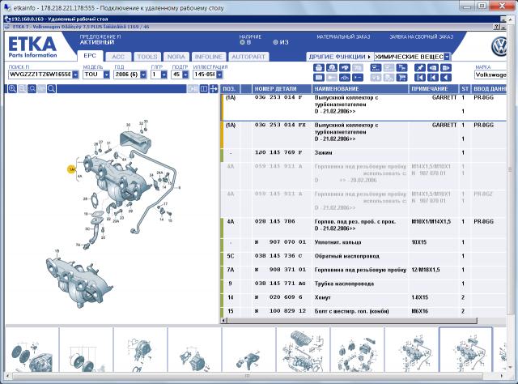Click the pushpin icon in the toolbar
The image size is (518, 384).
tap(419, 68)
